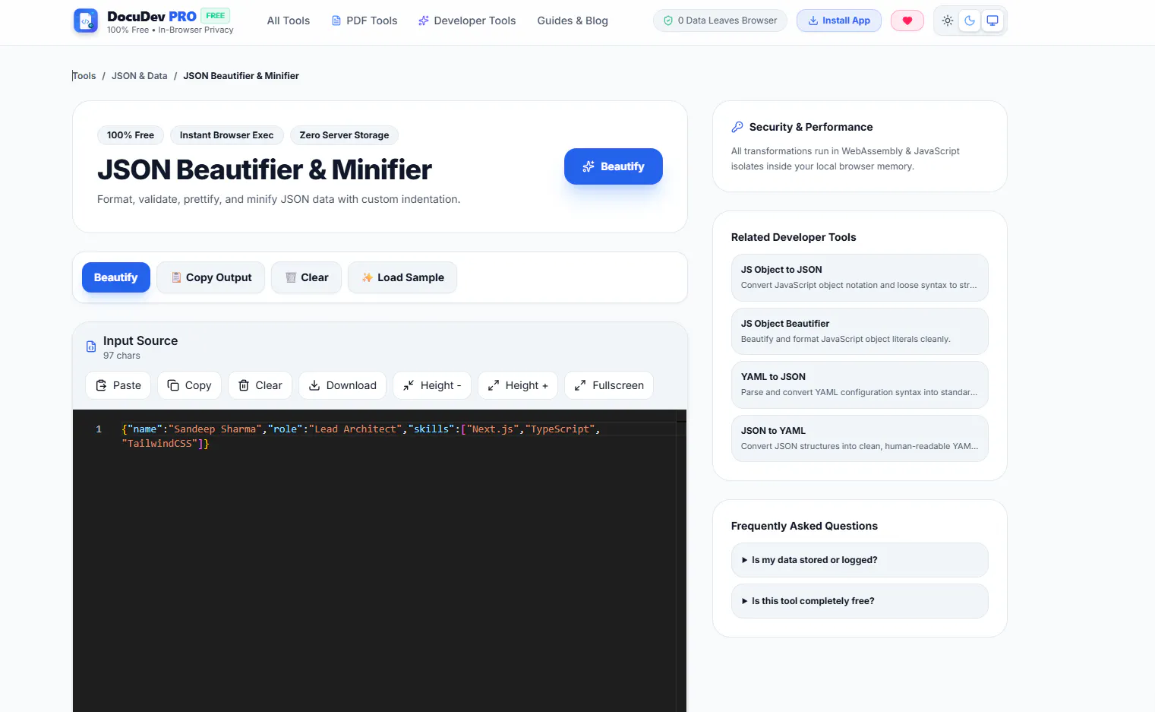Open JSON to YAML tool
1155x712 pixels.
(860, 438)
